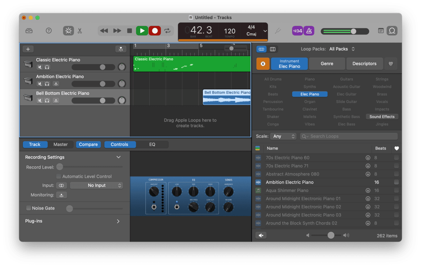Screen dimensions: 421x267
Task: Click the Catch Playhead button in track header
Action: [121, 49]
